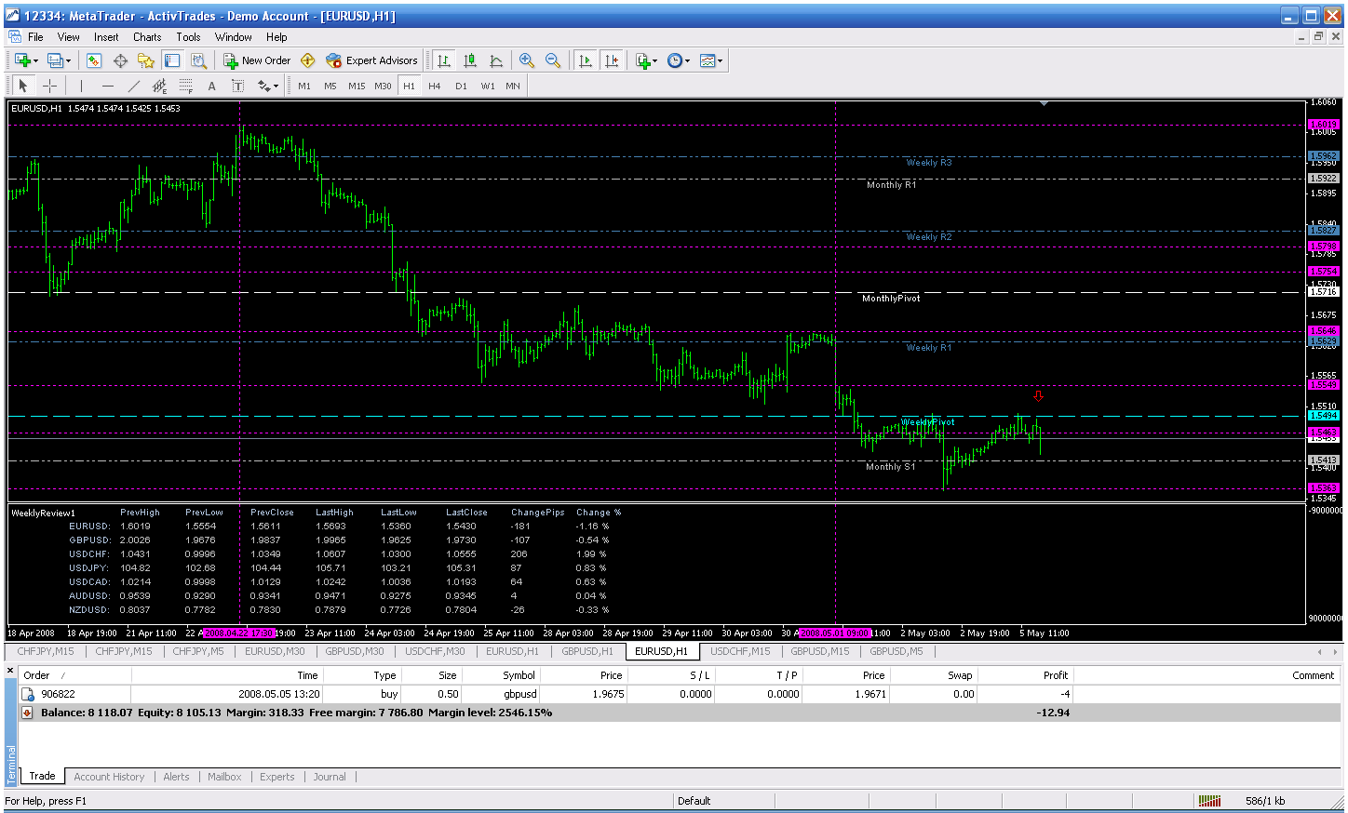Open the Market Watch window icon
The height and width of the screenshot is (813, 1348).
click(94, 60)
